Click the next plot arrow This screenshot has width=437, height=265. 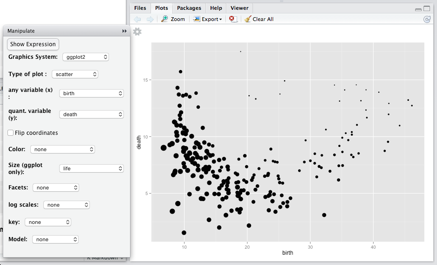(x=150, y=19)
